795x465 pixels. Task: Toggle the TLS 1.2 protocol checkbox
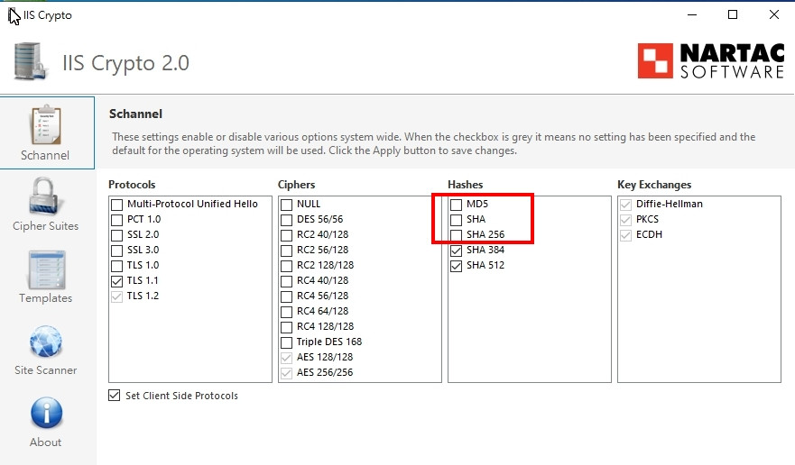point(117,296)
